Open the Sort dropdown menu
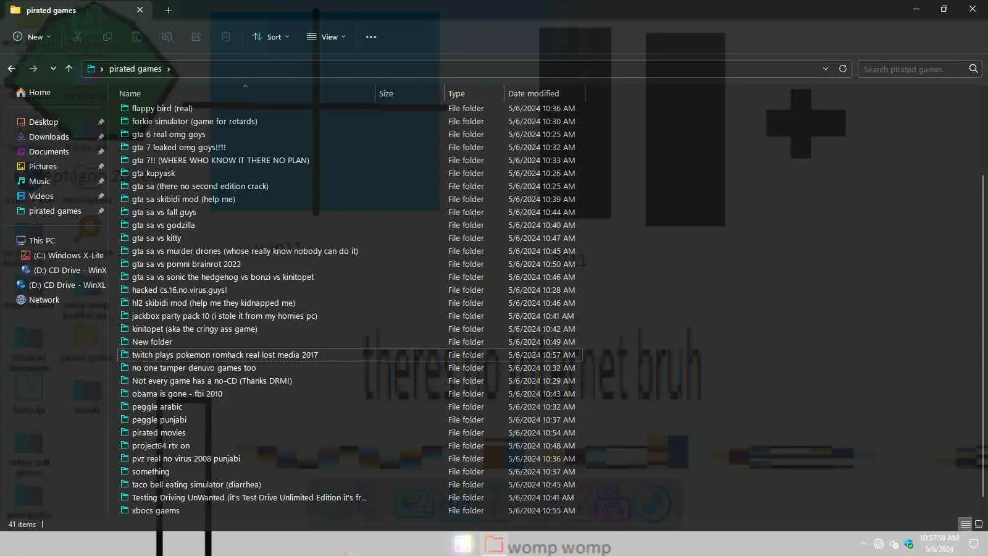This screenshot has width=988, height=556. pos(270,37)
